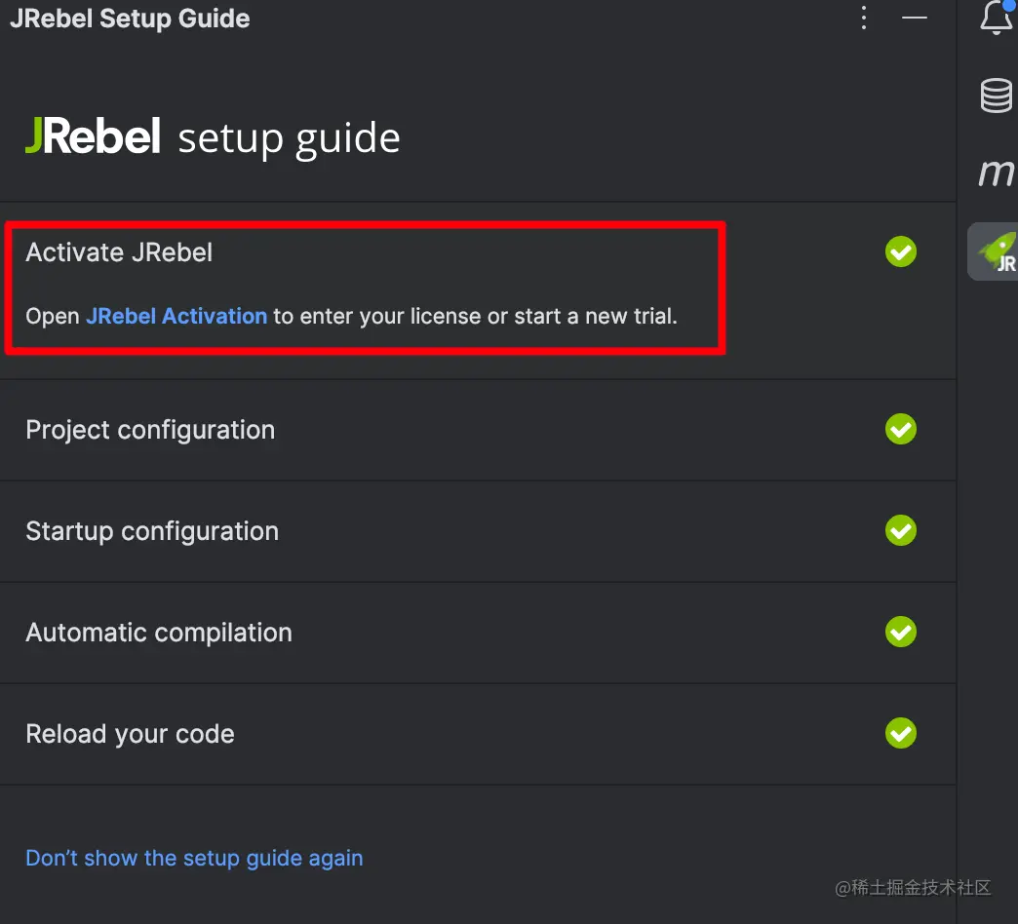
Task: Expand the Project configuration section
Action: click(150, 430)
